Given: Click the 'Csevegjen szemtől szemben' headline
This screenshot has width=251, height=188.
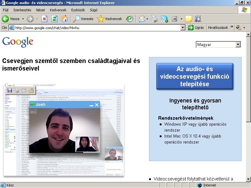Looking at the screenshot, I should [71, 65].
